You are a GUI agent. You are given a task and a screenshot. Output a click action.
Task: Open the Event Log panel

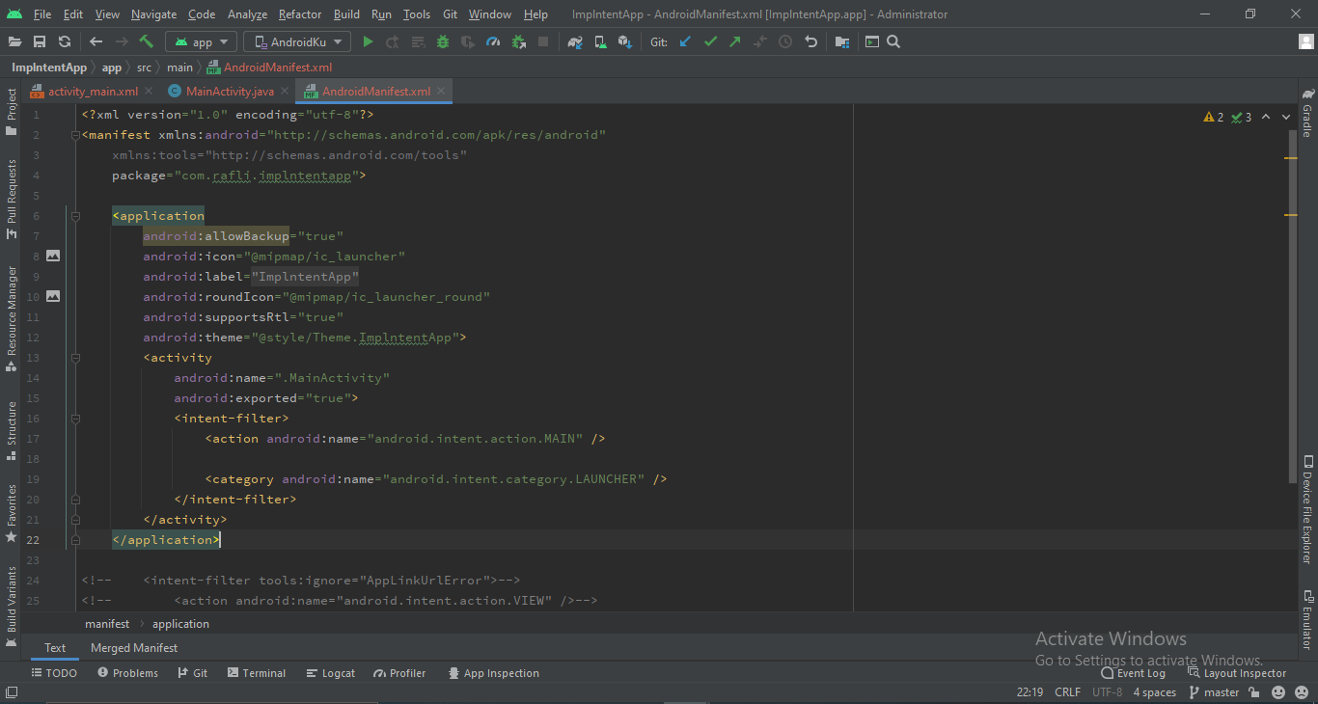pos(1134,673)
